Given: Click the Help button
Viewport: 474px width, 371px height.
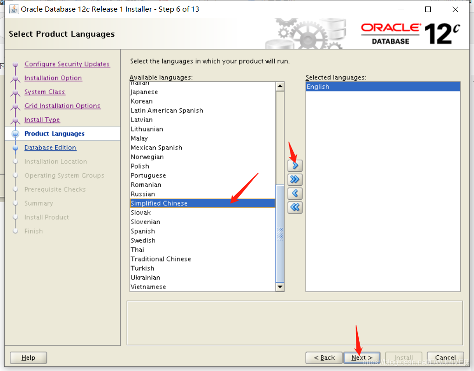Looking at the screenshot, I should pyautogui.click(x=28, y=358).
